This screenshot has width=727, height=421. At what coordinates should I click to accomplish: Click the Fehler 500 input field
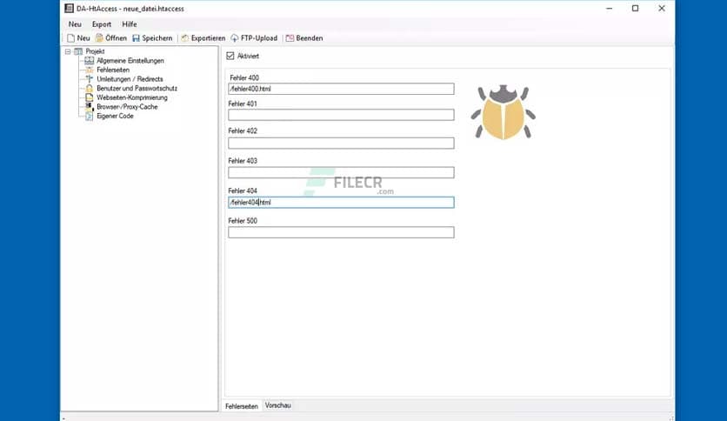[341, 232]
